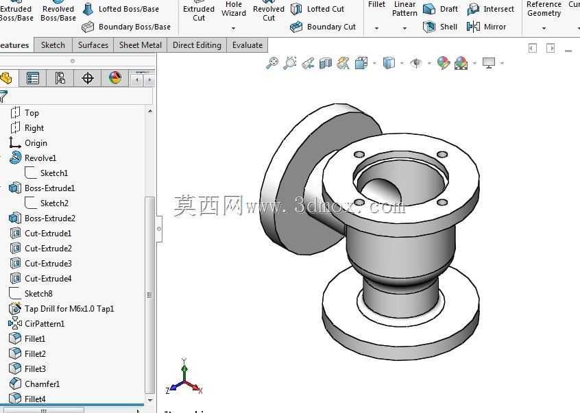Viewport: 580px width, 413px height.
Task: Click the Boundary Boss/Base icon
Action: (88, 27)
